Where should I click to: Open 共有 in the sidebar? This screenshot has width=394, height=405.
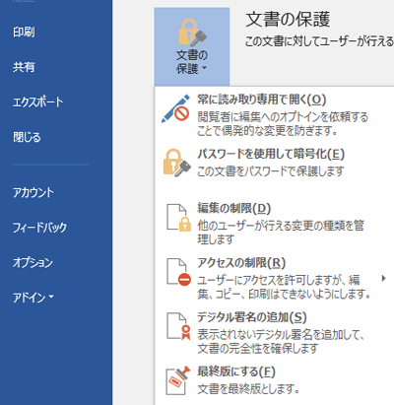(x=24, y=67)
